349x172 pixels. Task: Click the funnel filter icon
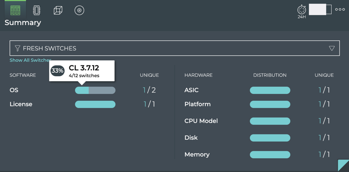coord(17,48)
